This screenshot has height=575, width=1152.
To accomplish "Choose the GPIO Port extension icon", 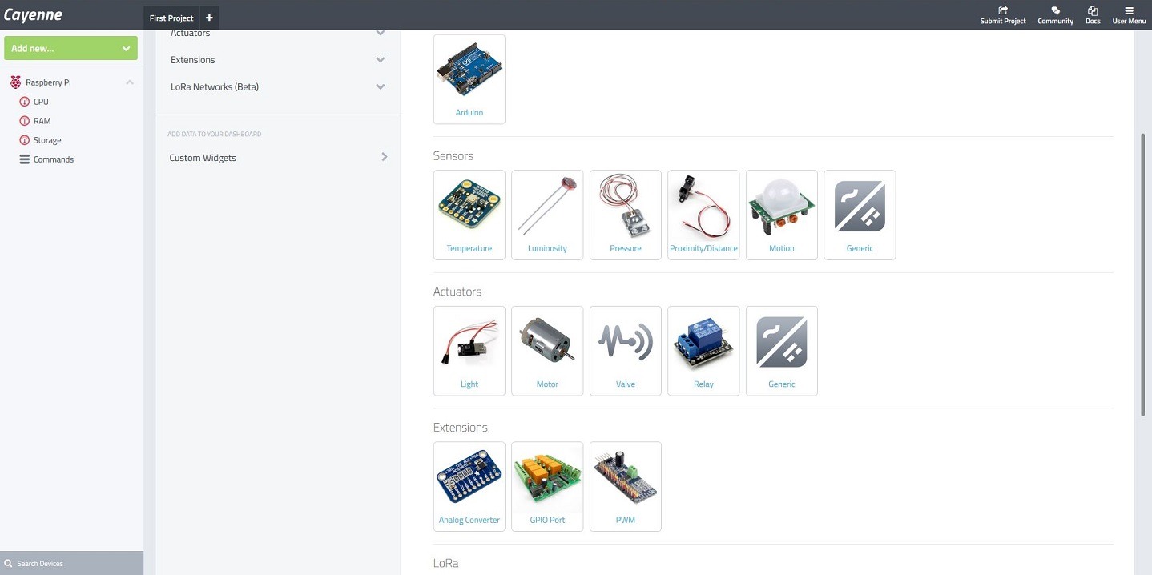I will (547, 477).
